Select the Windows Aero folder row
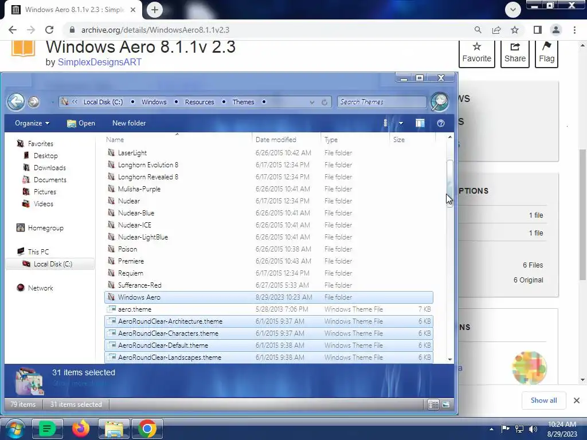This screenshot has width=587, height=440. click(x=269, y=297)
